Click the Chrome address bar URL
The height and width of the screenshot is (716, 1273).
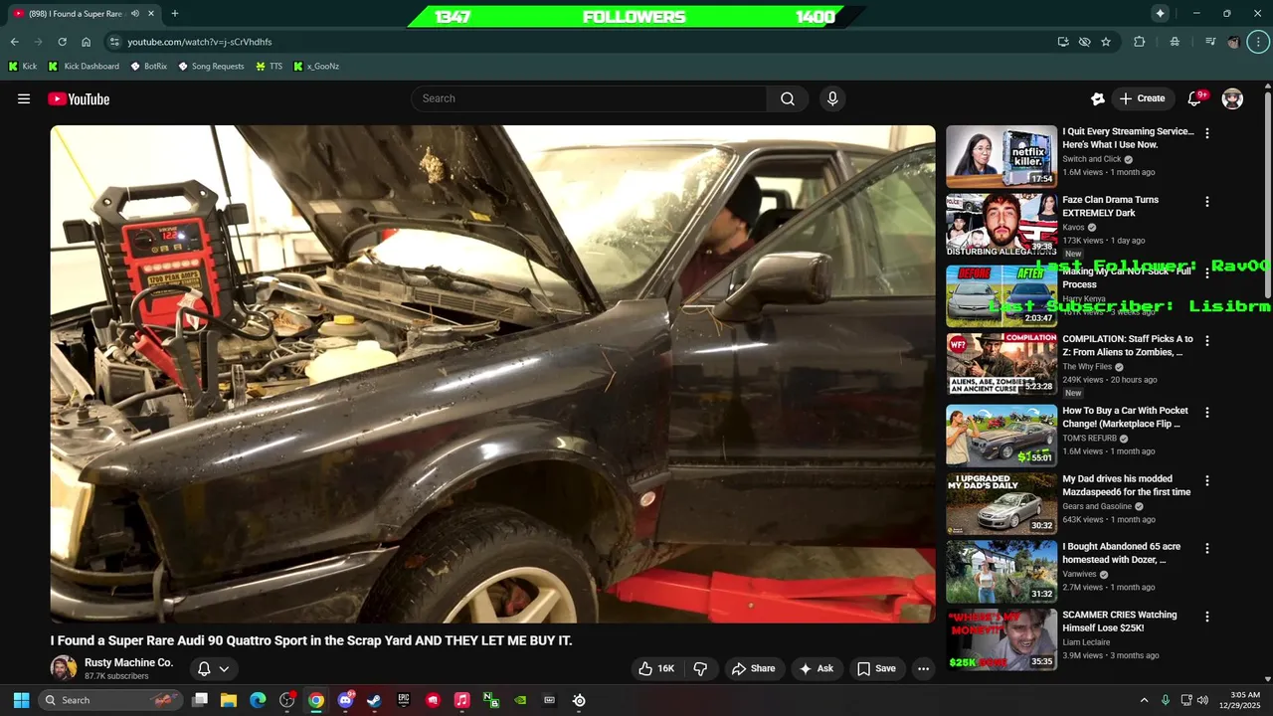click(199, 42)
